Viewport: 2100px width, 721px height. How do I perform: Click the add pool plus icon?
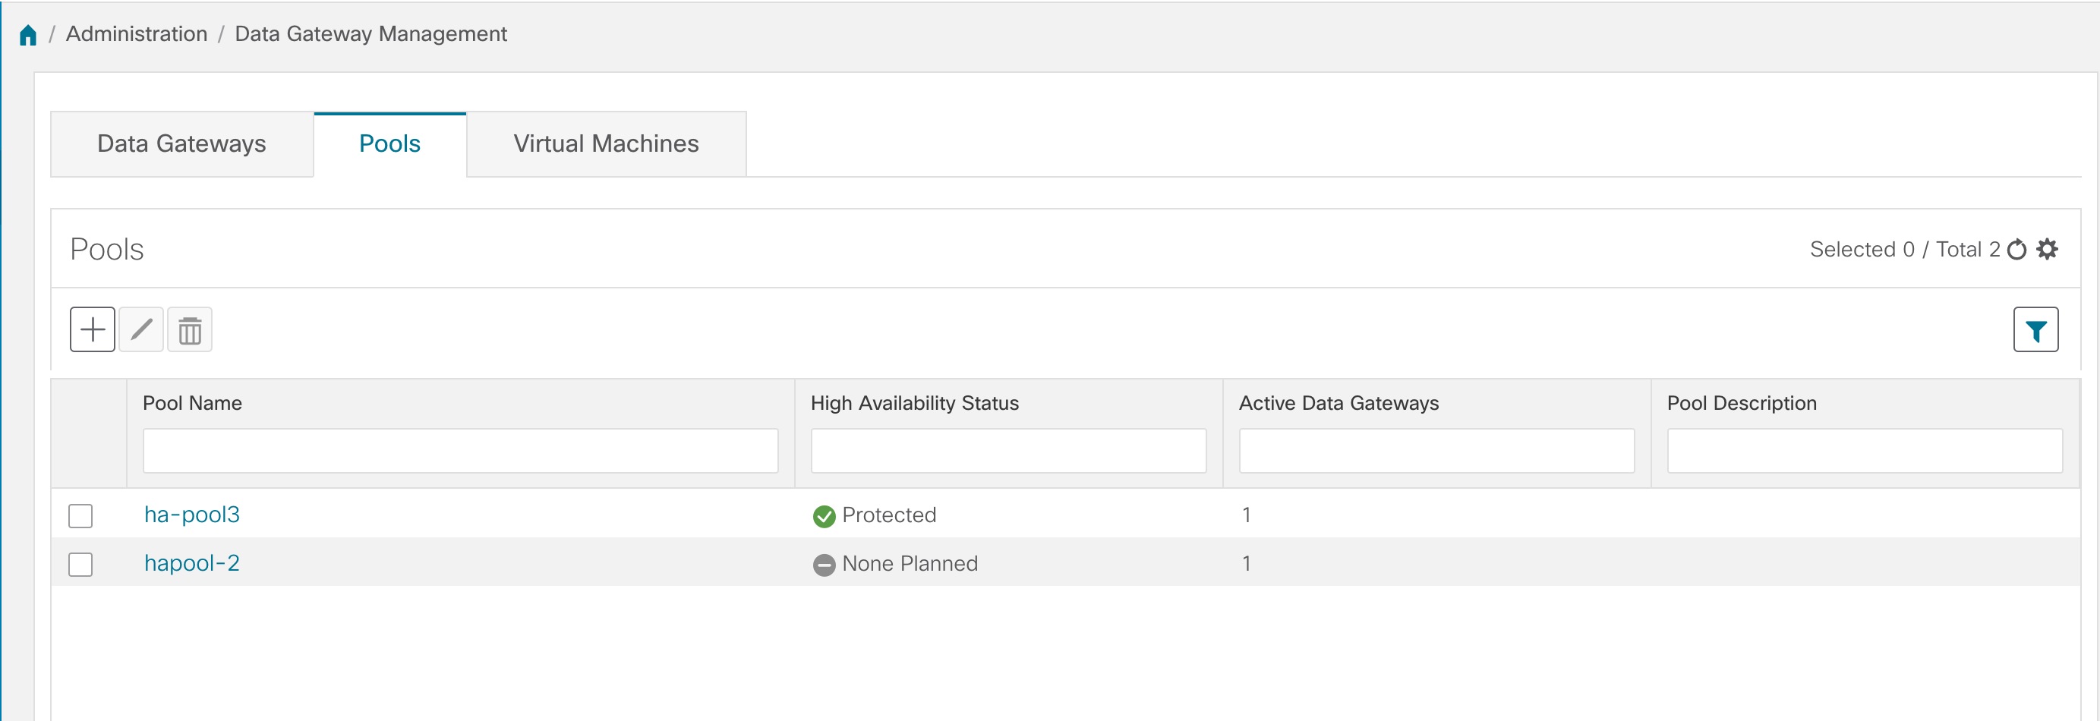(x=92, y=330)
